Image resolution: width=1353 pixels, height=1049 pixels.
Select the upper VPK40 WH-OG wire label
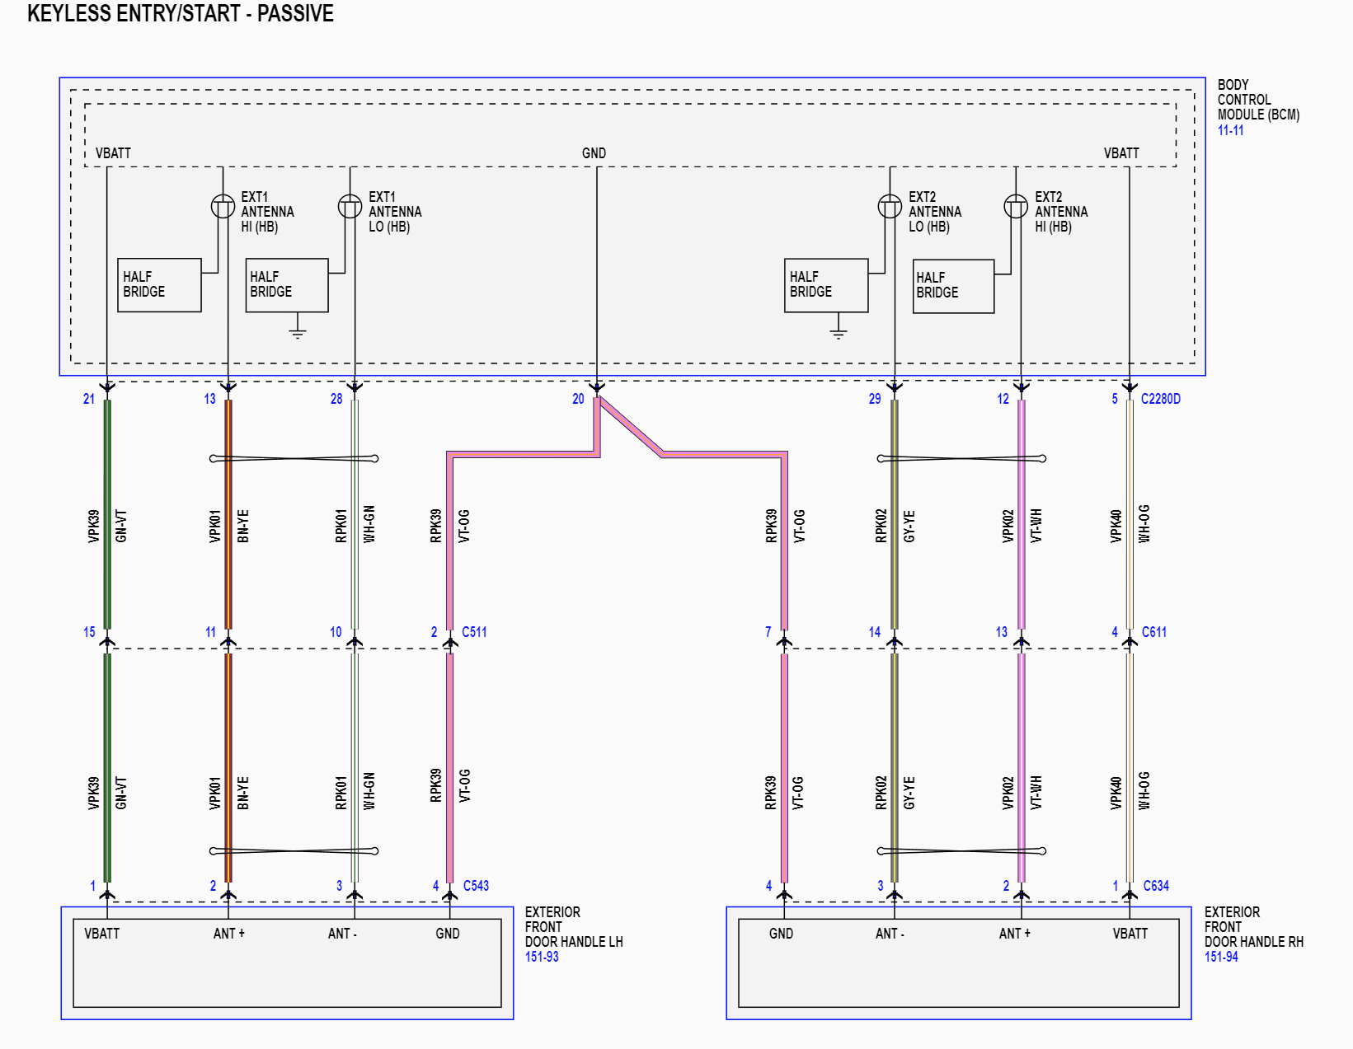coord(1130,525)
